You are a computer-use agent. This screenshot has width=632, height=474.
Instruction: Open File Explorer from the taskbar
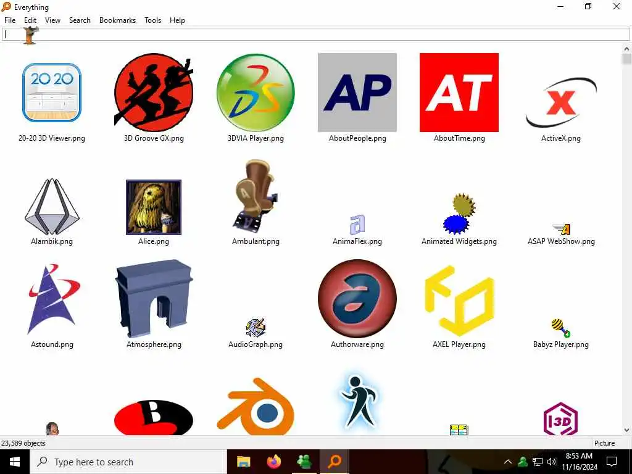click(243, 462)
